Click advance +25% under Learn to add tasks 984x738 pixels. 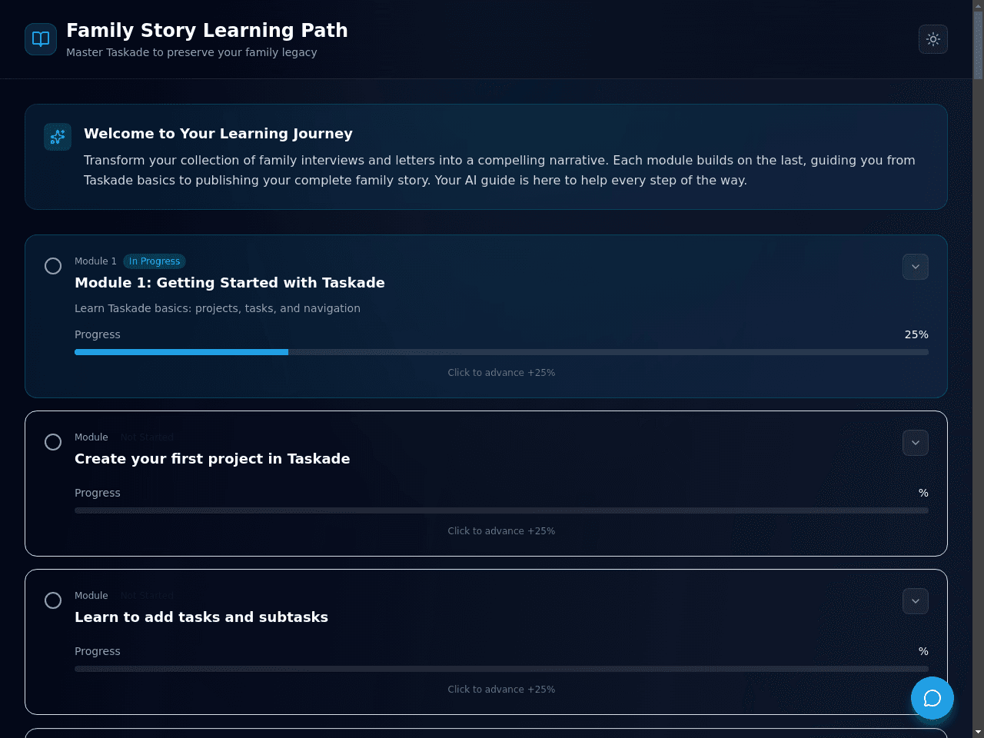coord(501,690)
